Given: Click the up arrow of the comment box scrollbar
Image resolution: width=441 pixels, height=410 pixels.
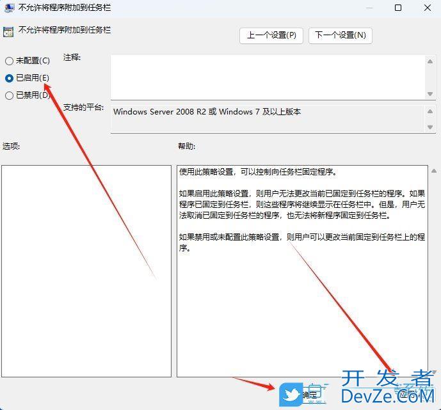Looking at the screenshot, I should 430,61.
